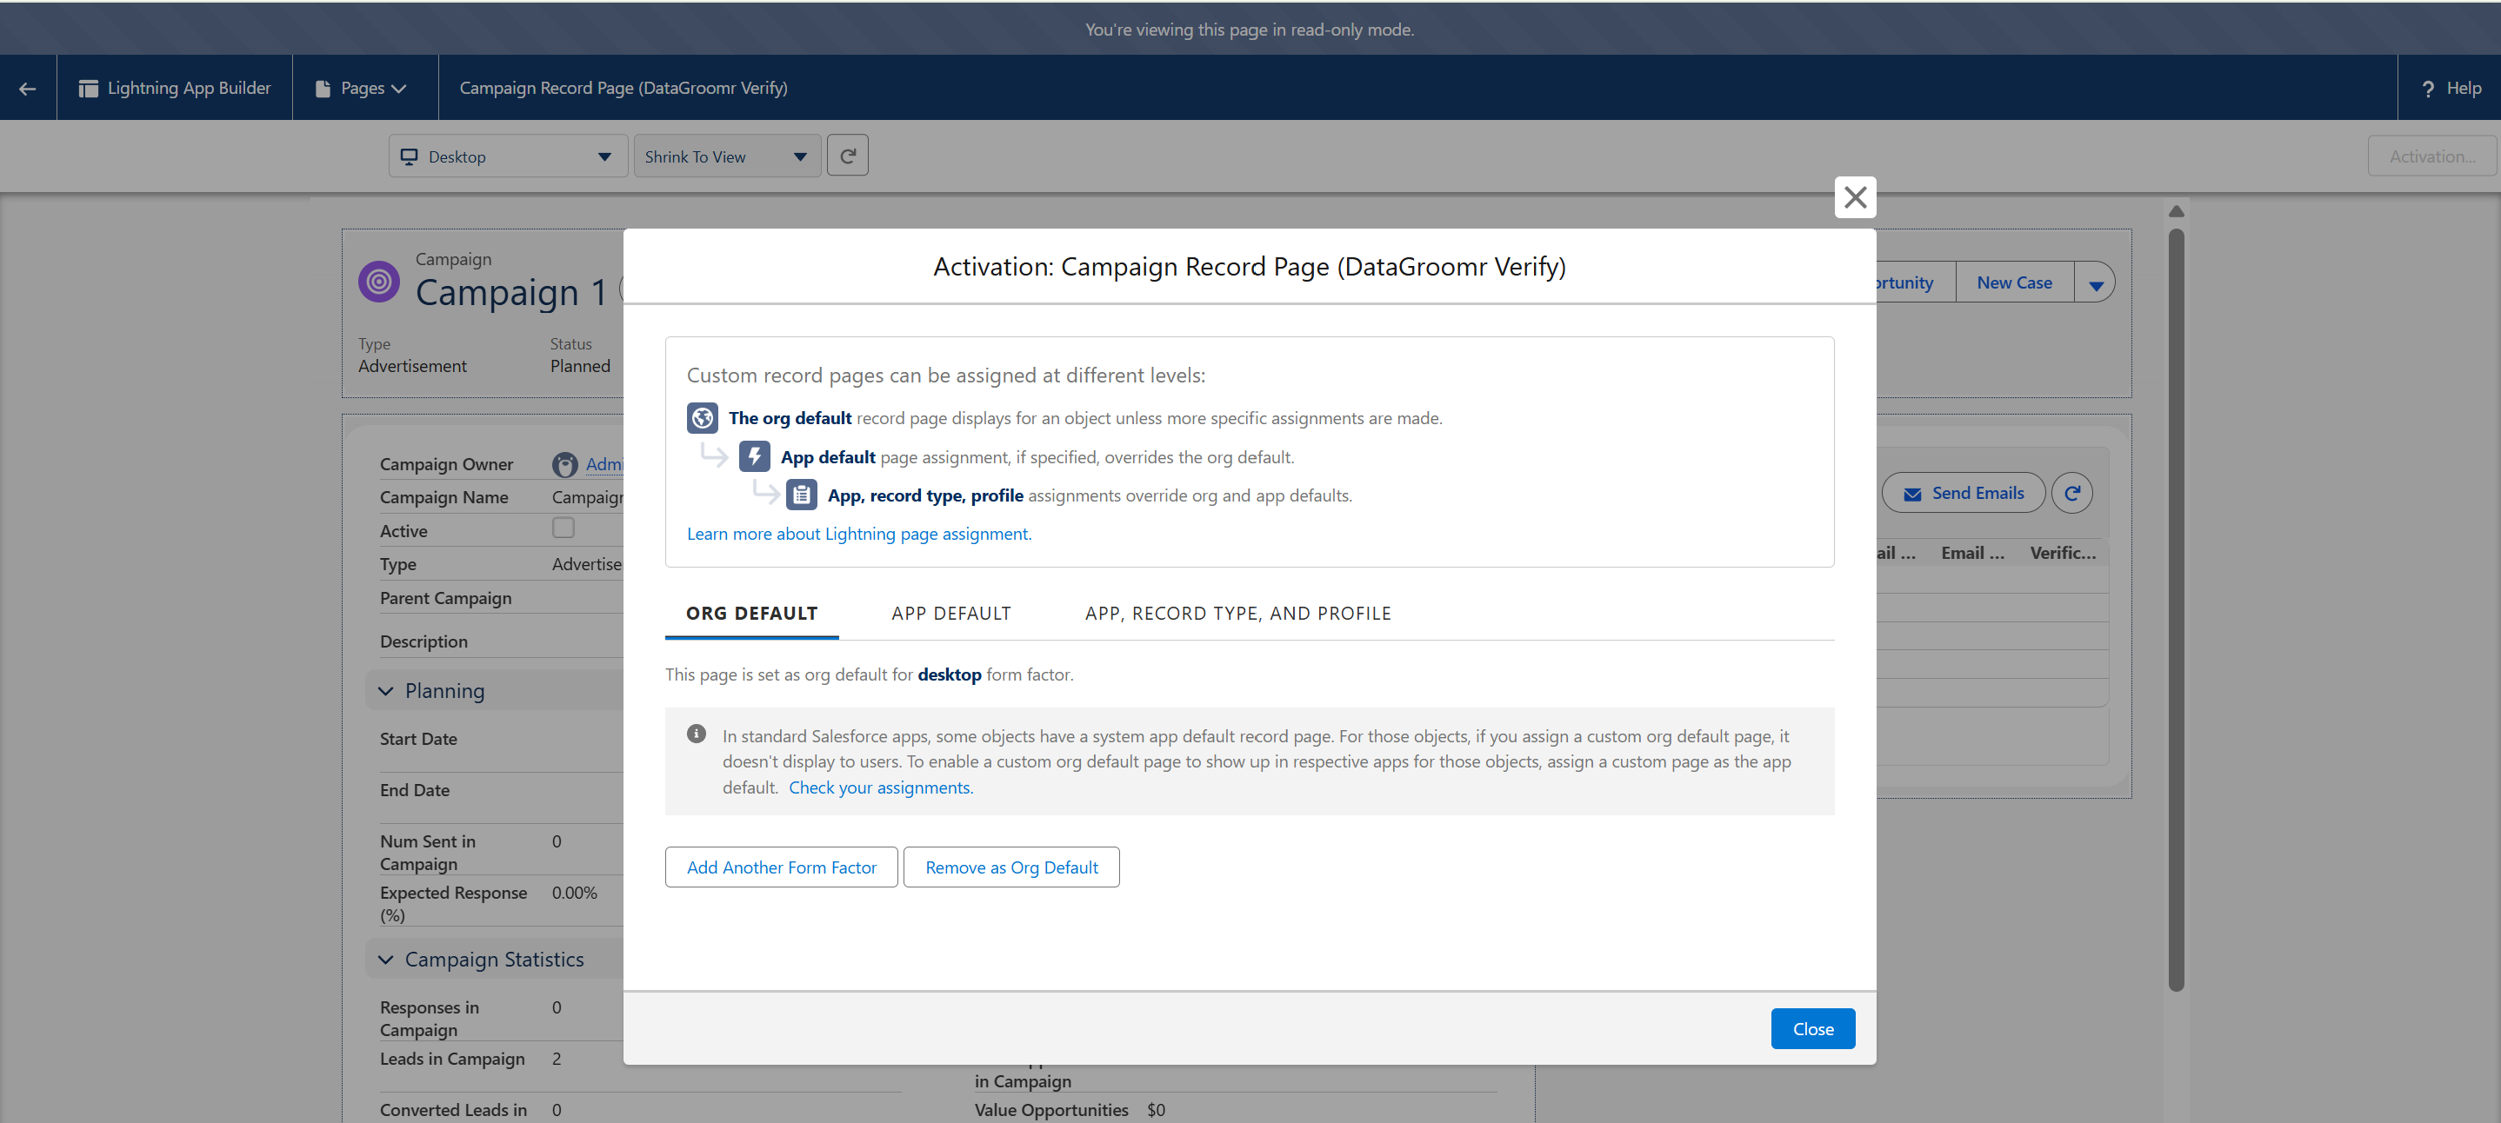Click the Planned status value
The image size is (2501, 1123).
[581, 366]
